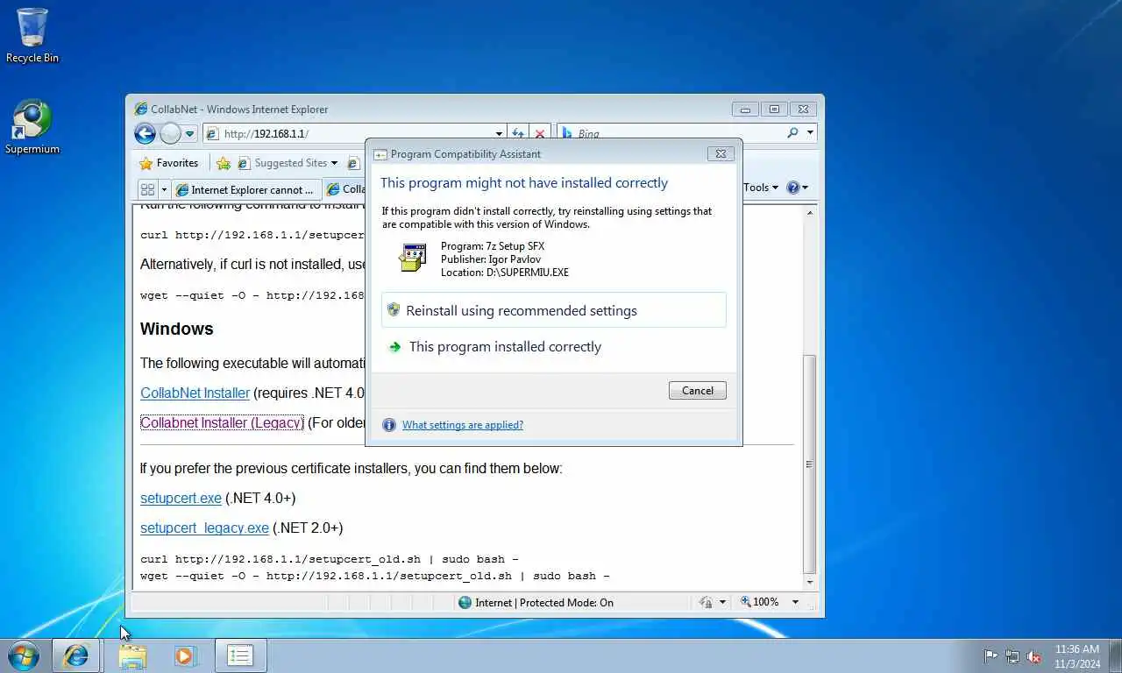Image resolution: width=1122 pixels, height=673 pixels.
Task: Click the Add to Favorites Bar icon
Action: pyautogui.click(x=224, y=163)
